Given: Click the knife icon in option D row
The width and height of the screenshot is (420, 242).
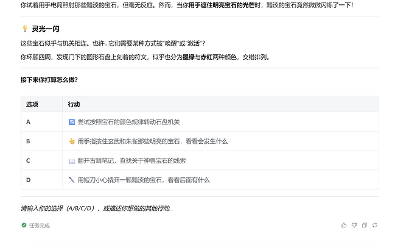Looking at the screenshot, I should click(x=72, y=180).
